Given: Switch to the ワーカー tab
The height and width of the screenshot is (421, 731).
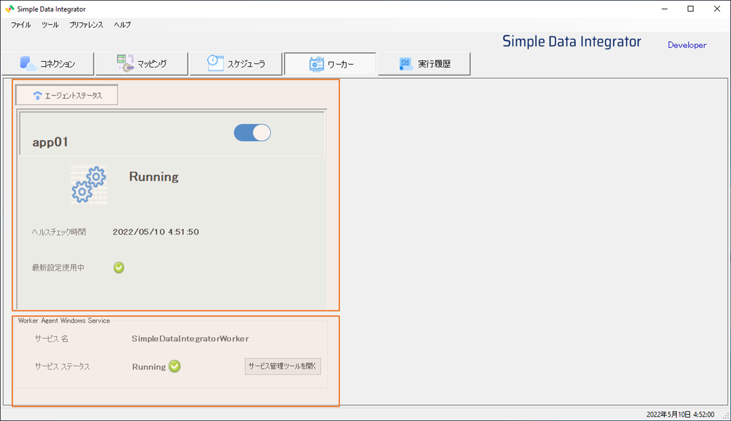Looking at the screenshot, I should click(330, 64).
